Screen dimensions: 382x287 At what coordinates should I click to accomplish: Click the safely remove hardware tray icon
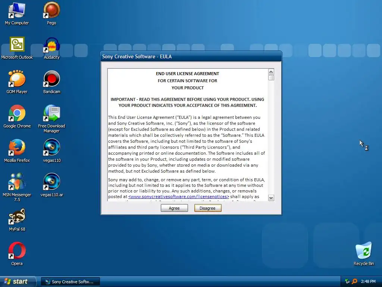point(347,281)
